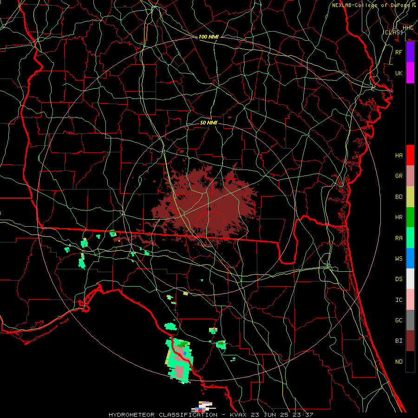Click the (CLAS) units label

tap(392, 32)
